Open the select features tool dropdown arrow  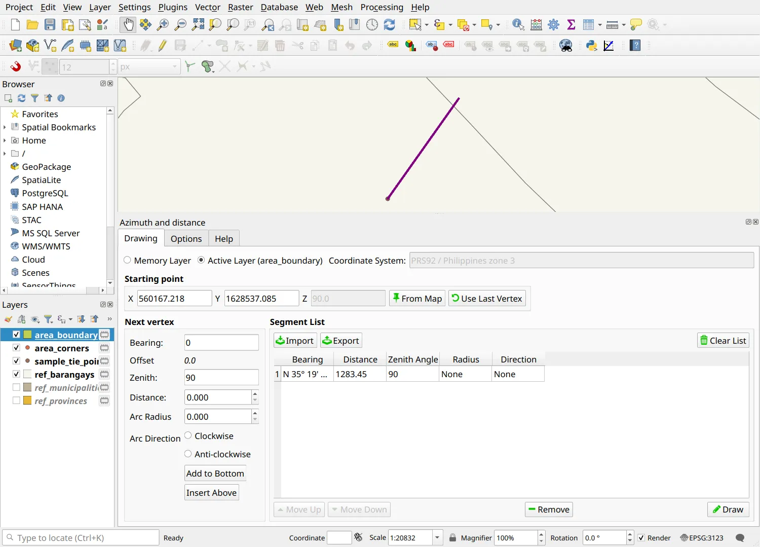[x=427, y=24]
